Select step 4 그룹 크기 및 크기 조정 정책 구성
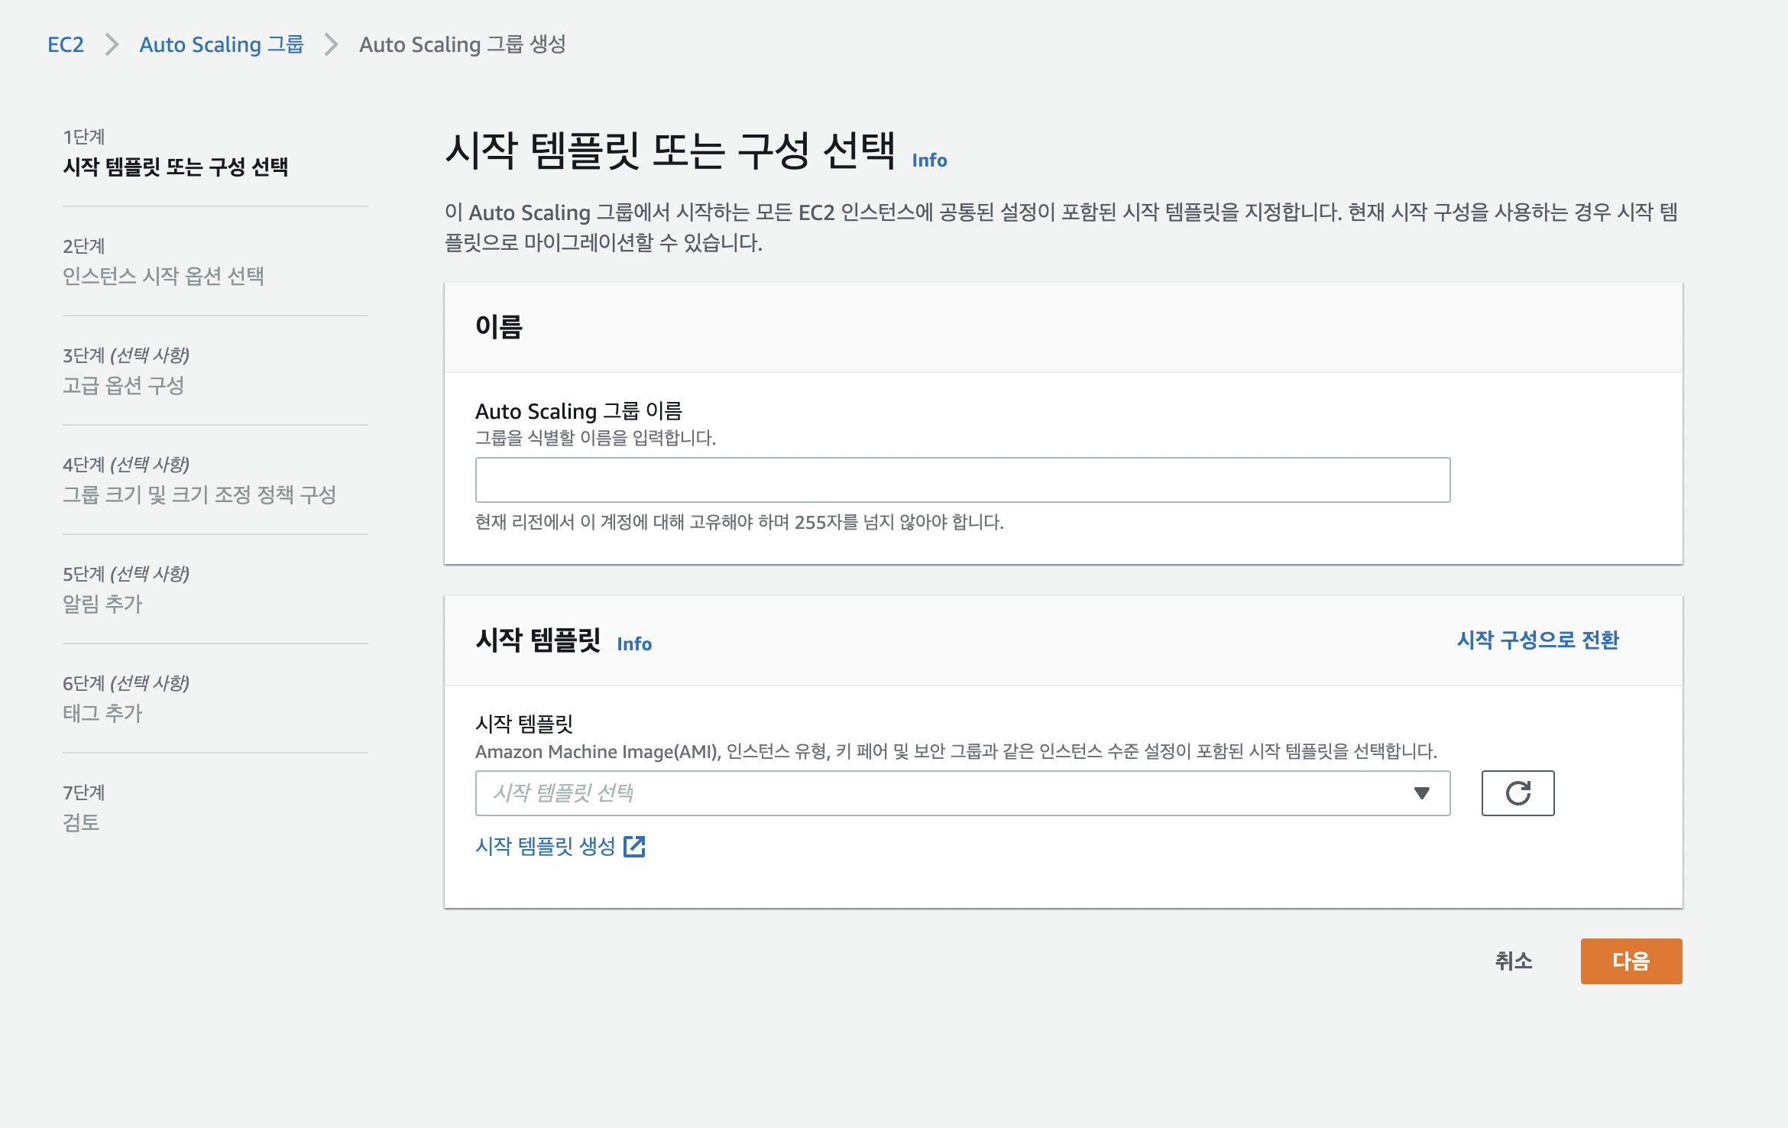 click(x=199, y=494)
